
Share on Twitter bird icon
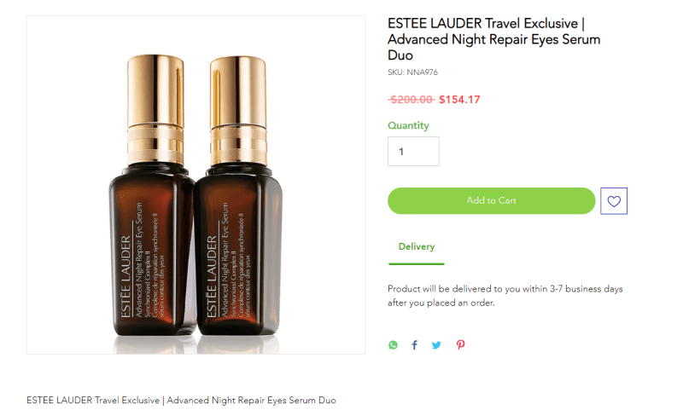tap(436, 344)
